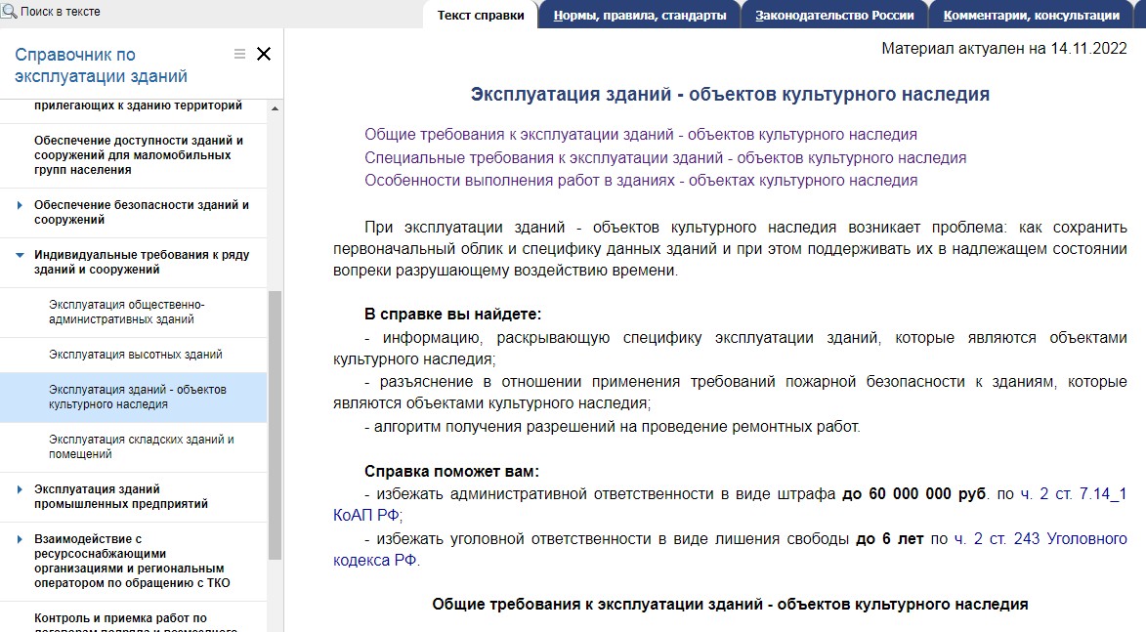Click the page heading above the three section links
The image size is (1146, 632).
coord(730,94)
